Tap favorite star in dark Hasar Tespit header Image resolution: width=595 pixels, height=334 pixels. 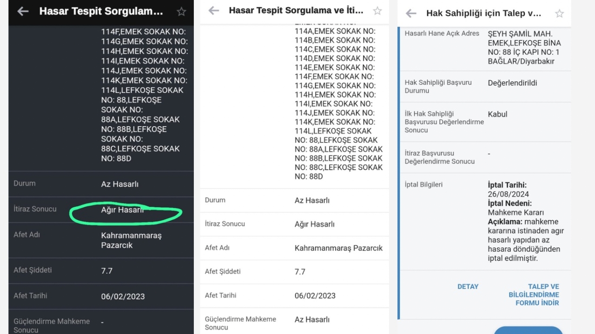pos(181,12)
